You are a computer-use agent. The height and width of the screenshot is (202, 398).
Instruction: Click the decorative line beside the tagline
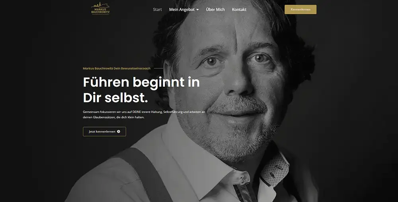(x=159, y=68)
